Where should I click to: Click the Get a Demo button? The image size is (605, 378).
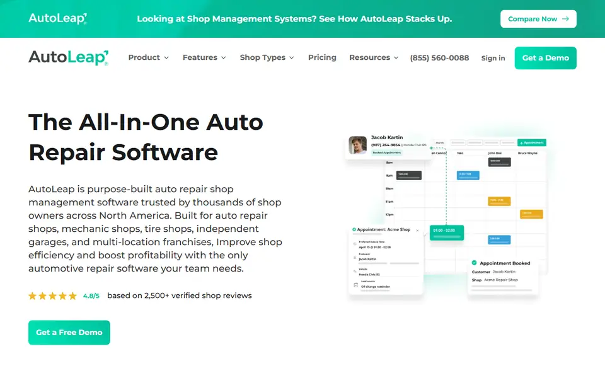(546, 58)
